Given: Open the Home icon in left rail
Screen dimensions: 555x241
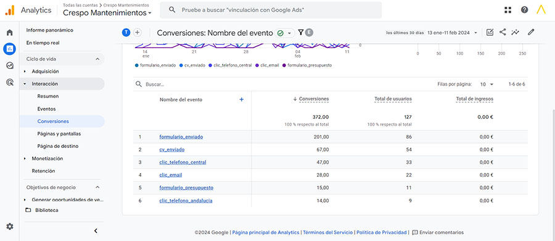Looking at the screenshot, I should pos(9,33).
